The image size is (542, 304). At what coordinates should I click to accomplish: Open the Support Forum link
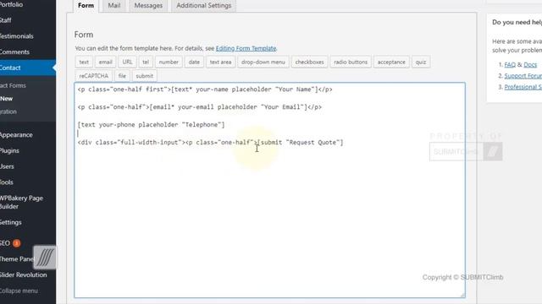(x=523, y=76)
